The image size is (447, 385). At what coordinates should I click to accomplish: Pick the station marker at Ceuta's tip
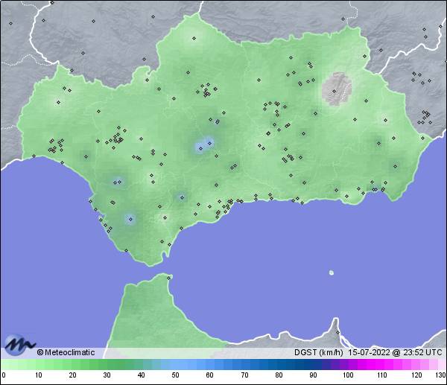click(169, 278)
